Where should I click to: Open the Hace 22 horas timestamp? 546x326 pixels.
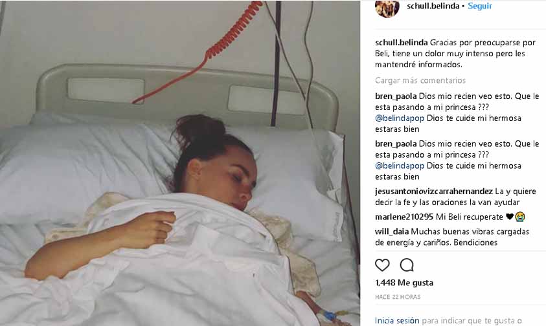[398, 297]
